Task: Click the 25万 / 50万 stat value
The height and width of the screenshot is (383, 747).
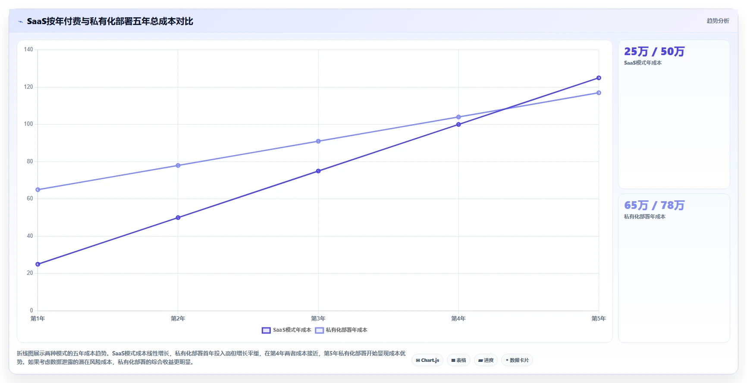Action: tap(654, 52)
